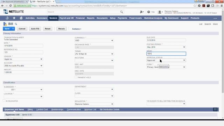The image size is (224, 126).
Task: Switch to the Landed Cost subtab
Action: pos(42,110)
